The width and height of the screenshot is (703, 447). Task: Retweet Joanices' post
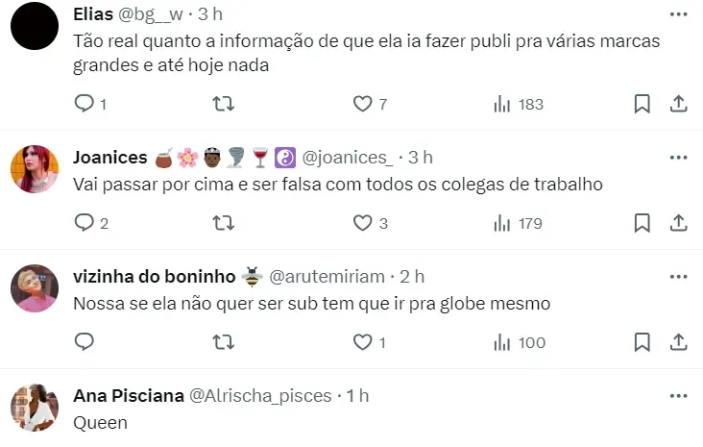tap(223, 223)
